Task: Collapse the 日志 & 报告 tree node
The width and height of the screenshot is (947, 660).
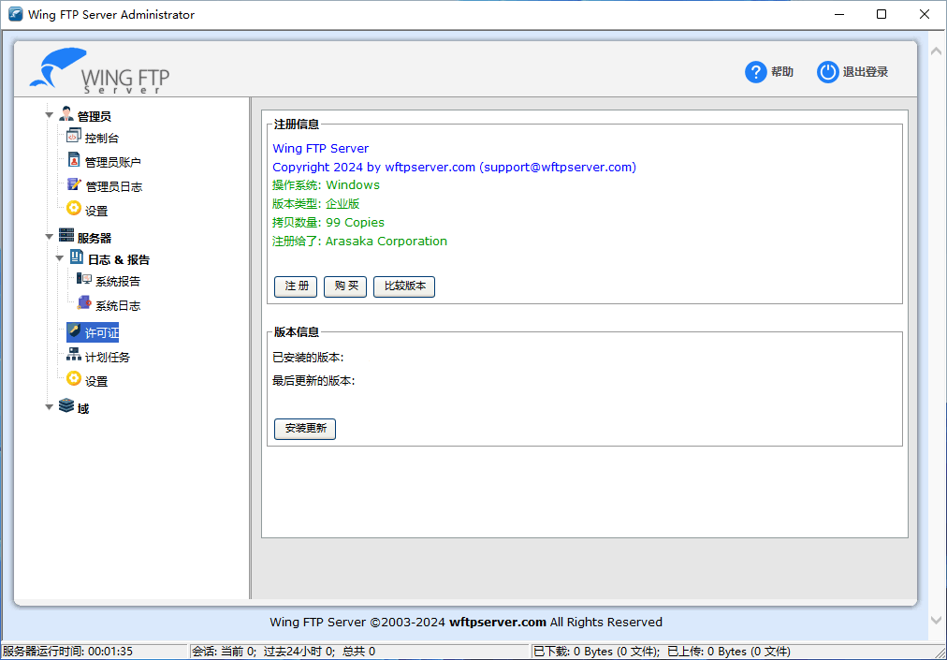Action: click(61, 258)
